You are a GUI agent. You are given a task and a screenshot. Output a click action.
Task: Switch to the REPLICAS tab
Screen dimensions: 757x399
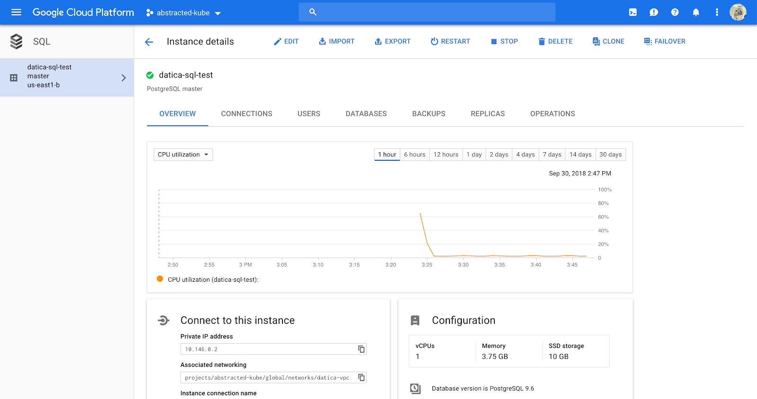tap(488, 114)
